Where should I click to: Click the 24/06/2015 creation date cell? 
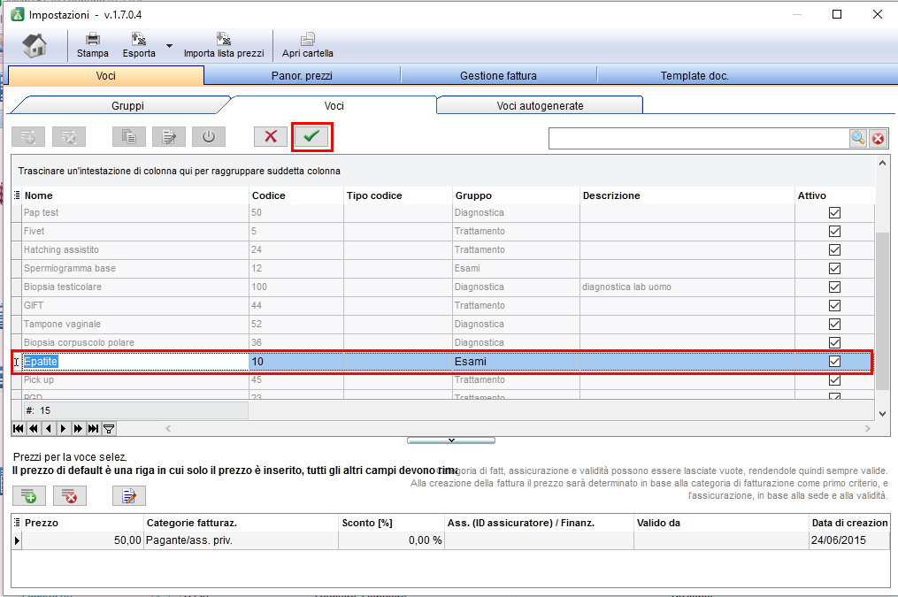[x=848, y=540]
